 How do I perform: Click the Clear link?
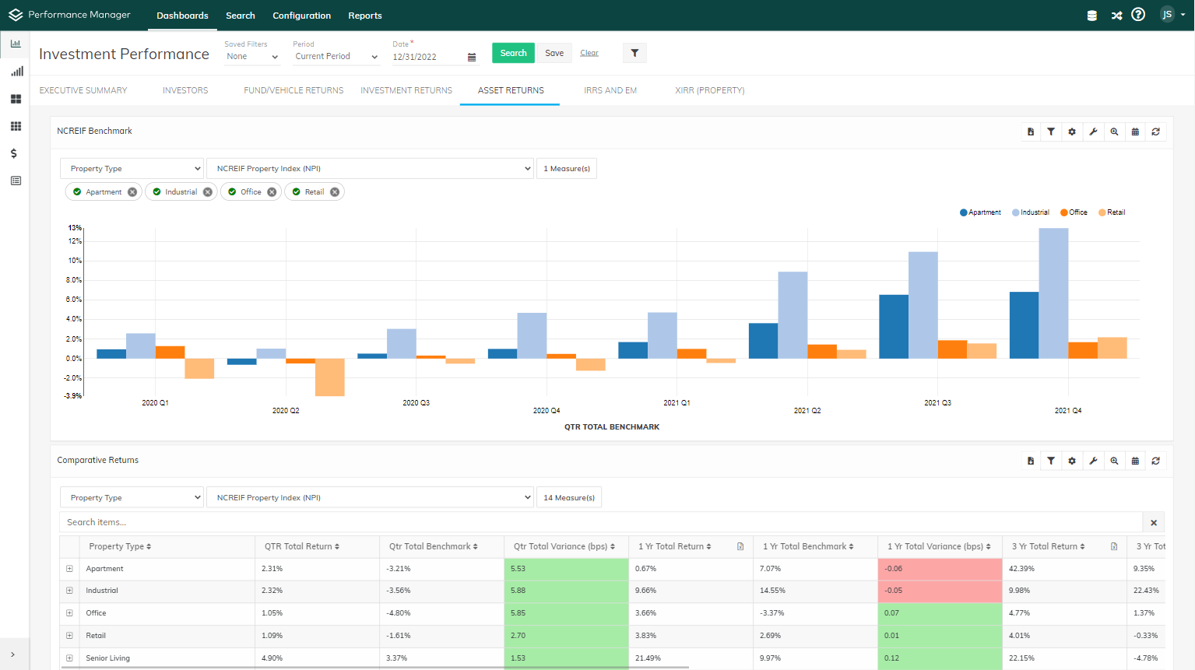(x=589, y=53)
